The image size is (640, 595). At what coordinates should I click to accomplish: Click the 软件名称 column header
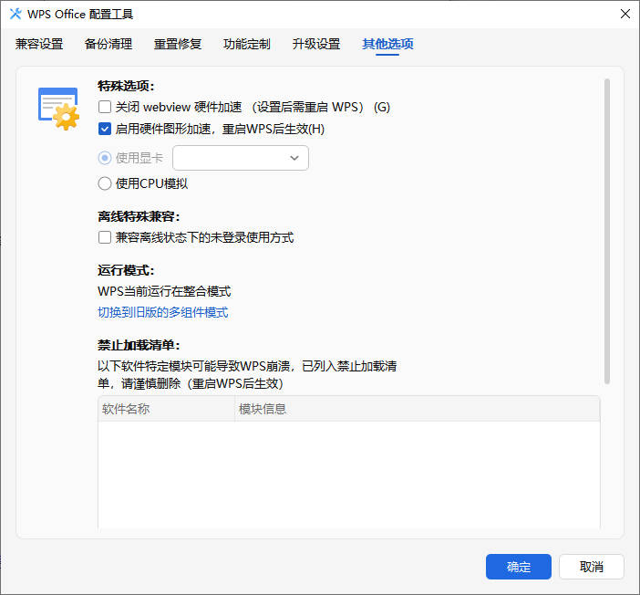167,409
